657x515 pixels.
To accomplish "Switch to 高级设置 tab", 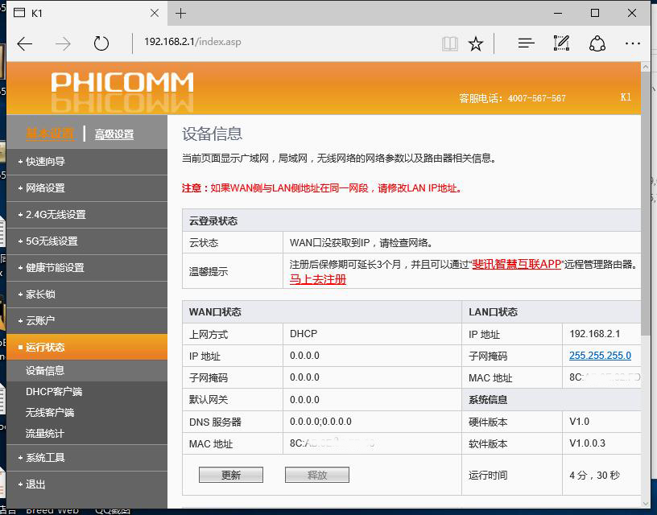I will [x=114, y=134].
